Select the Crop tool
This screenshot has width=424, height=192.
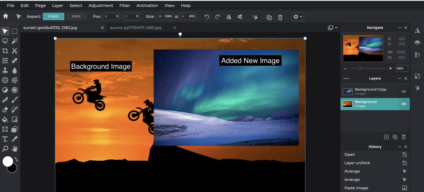pyautogui.click(x=5, y=51)
